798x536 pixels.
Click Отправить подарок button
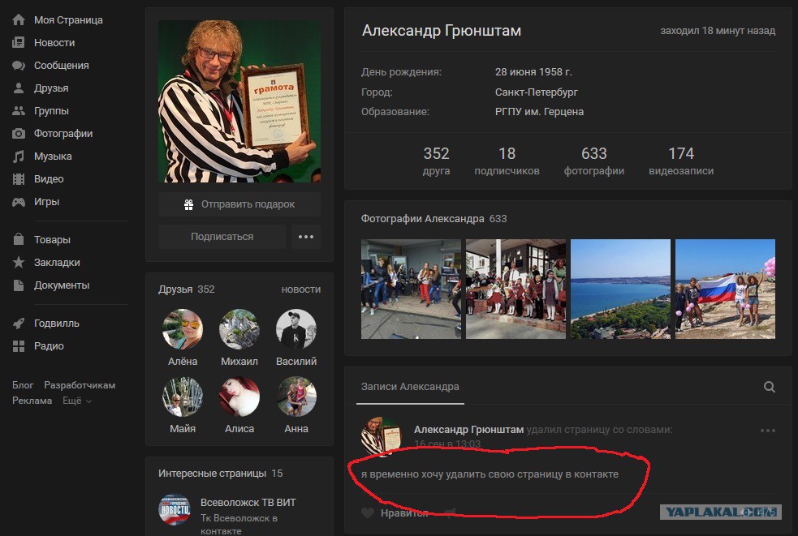pyautogui.click(x=239, y=204)
